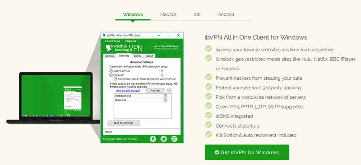Open the Google Plus icon in footer
The image size is (361, 165).
(174, 139)
